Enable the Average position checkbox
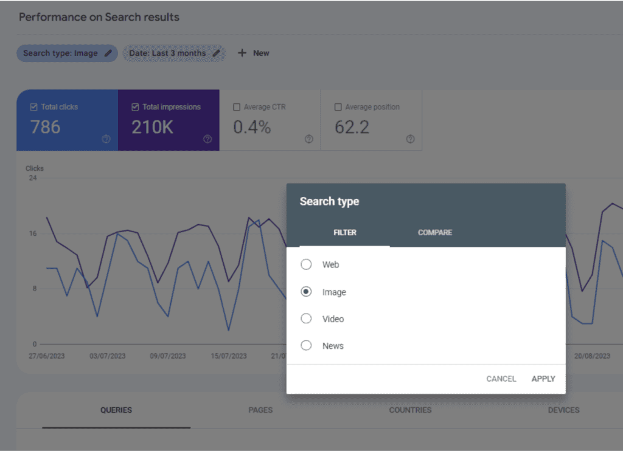Image resolution: width=623 pixels, height=451 pixels. [338, 107]
